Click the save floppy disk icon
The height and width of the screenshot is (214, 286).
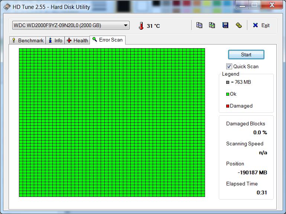pos(225,25)
